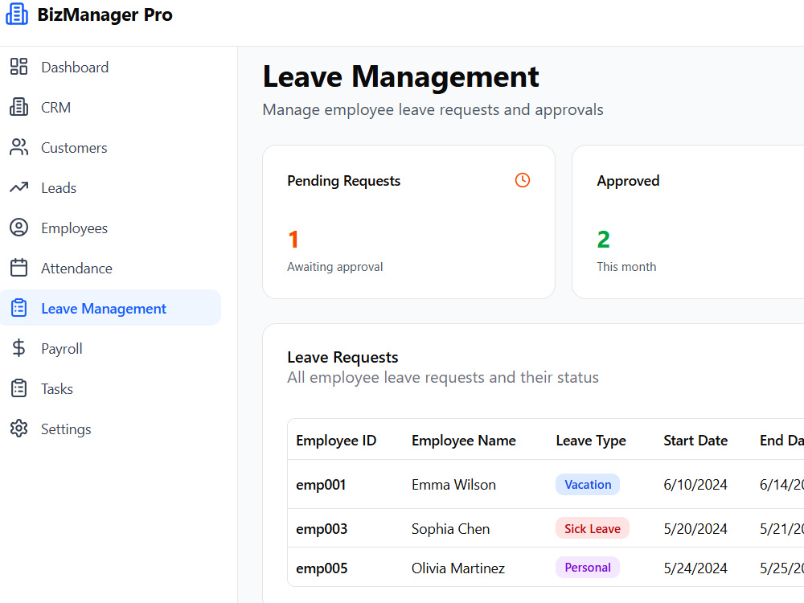The image size is (804, 603).
Task: Click the Leave Type column header
Action: pyautogui.click(x=591, y=441)
